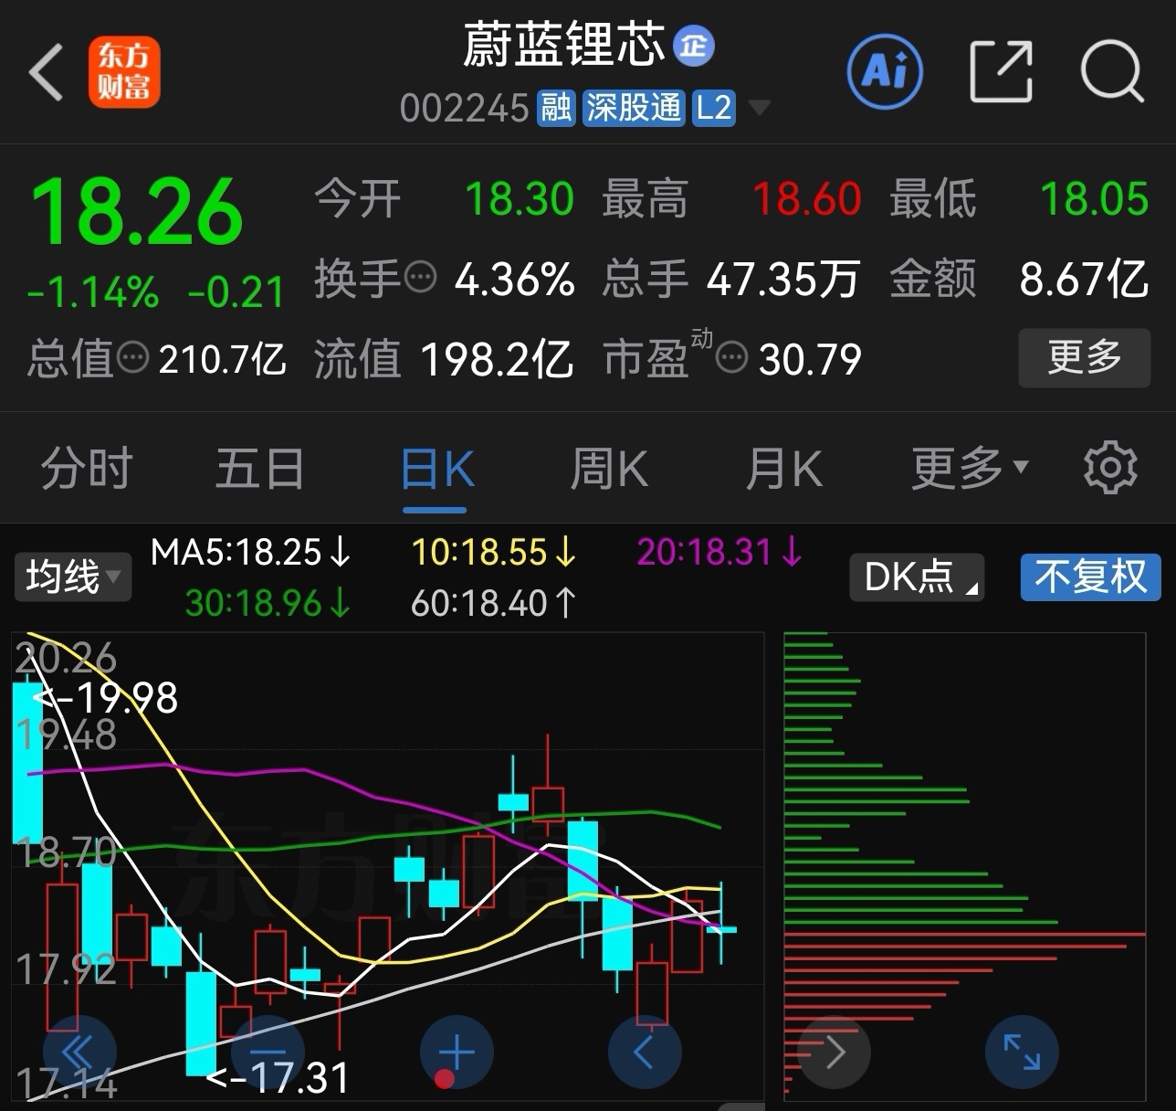Switch to the 五日 tab
Screen dimensions: 1176x1111
pos(259,468)
